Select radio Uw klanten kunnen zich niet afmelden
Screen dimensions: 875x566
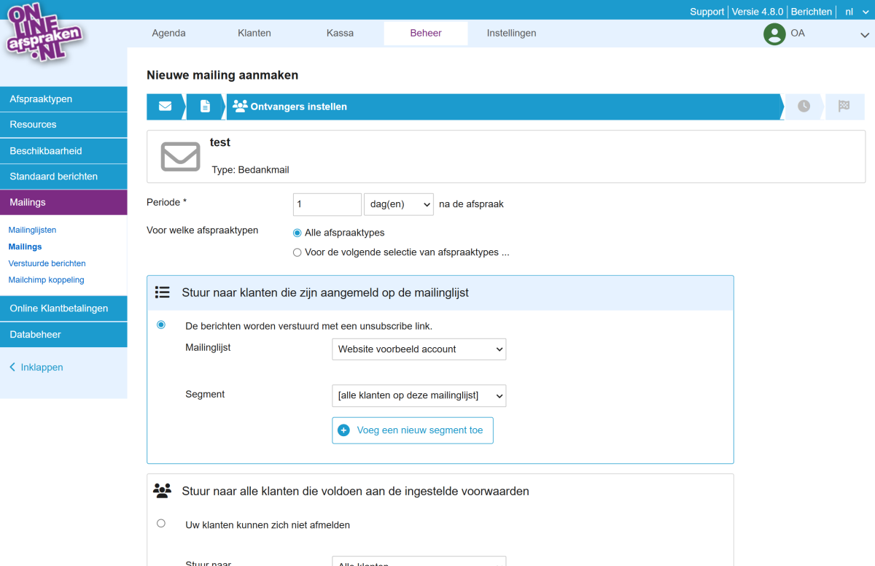point(161,523)
